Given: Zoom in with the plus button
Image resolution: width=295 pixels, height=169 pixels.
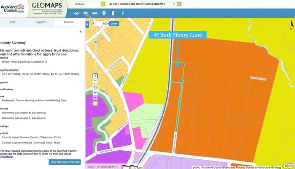Looking at the screenshot, I should [x=95, y=76].
